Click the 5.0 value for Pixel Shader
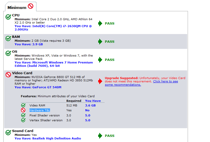The width and height of the screenshot is (210, 142). click(88, 115)
